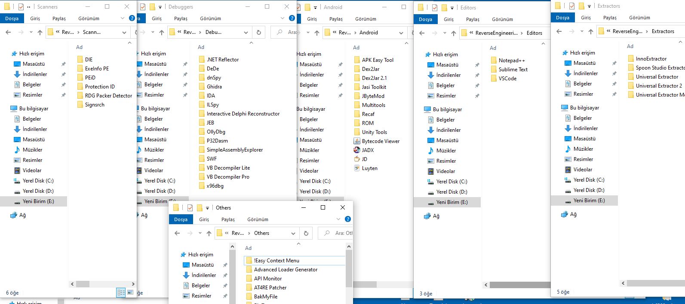Select Ağ network icon in Editors sidebar
The image size is (685, 304).
pos(427,216)
